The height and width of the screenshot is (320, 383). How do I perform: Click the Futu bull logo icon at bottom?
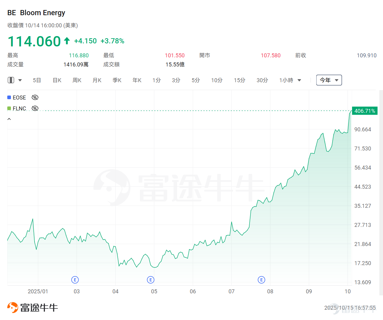click(x=12, y=308)
